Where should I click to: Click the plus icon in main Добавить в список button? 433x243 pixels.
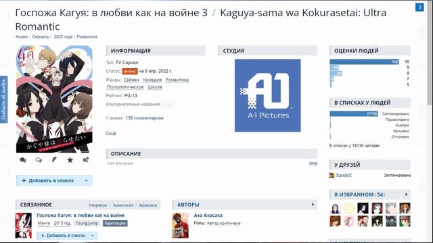(24, 180)
